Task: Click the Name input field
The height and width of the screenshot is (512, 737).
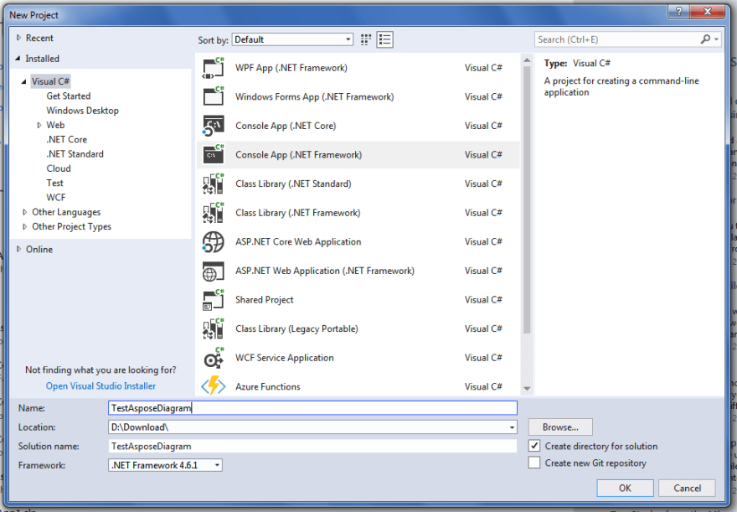Action: (x=312, y=408)
